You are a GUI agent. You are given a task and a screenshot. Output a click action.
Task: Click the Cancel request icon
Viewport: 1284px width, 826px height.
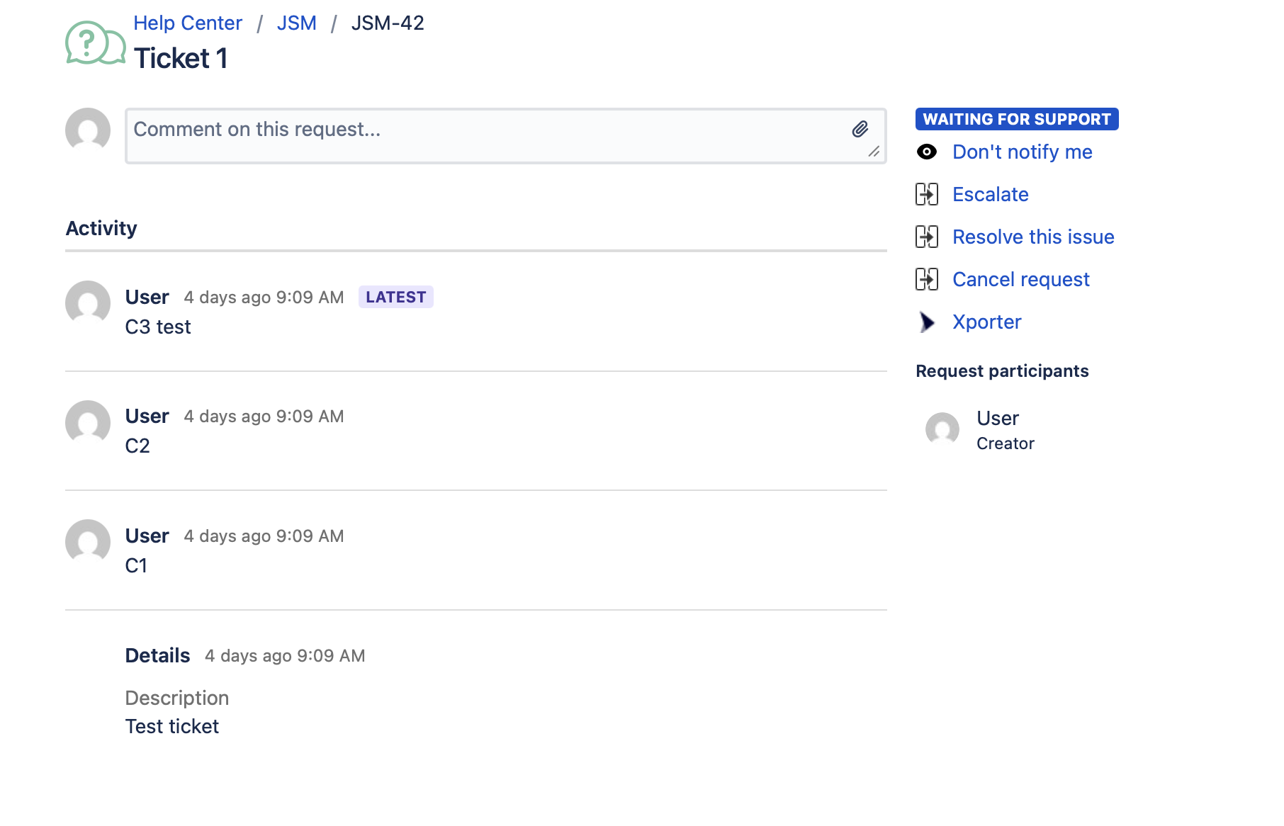point(926,280)
